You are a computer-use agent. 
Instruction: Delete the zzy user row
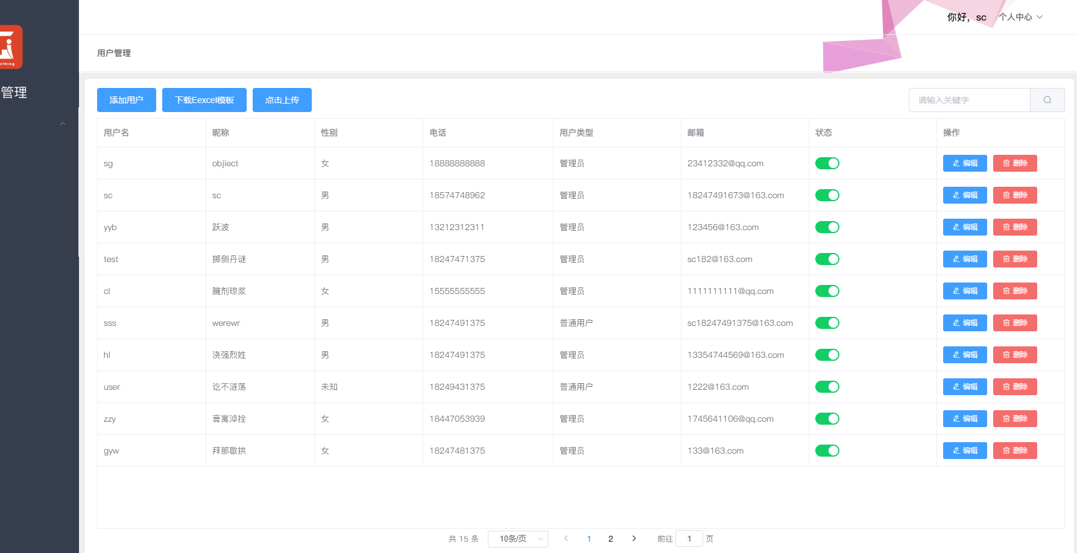click(x=1015, y=419)
